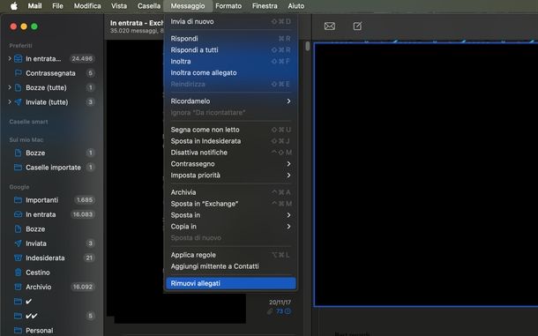Open the Mail application menu
The image size is (538, 336).
point(34,6)
